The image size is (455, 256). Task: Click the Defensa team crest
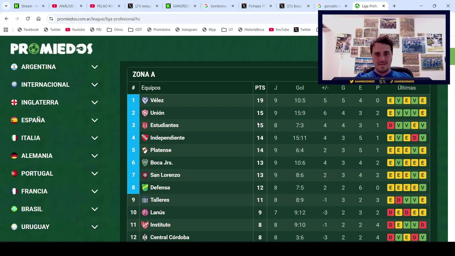[145, 187]
